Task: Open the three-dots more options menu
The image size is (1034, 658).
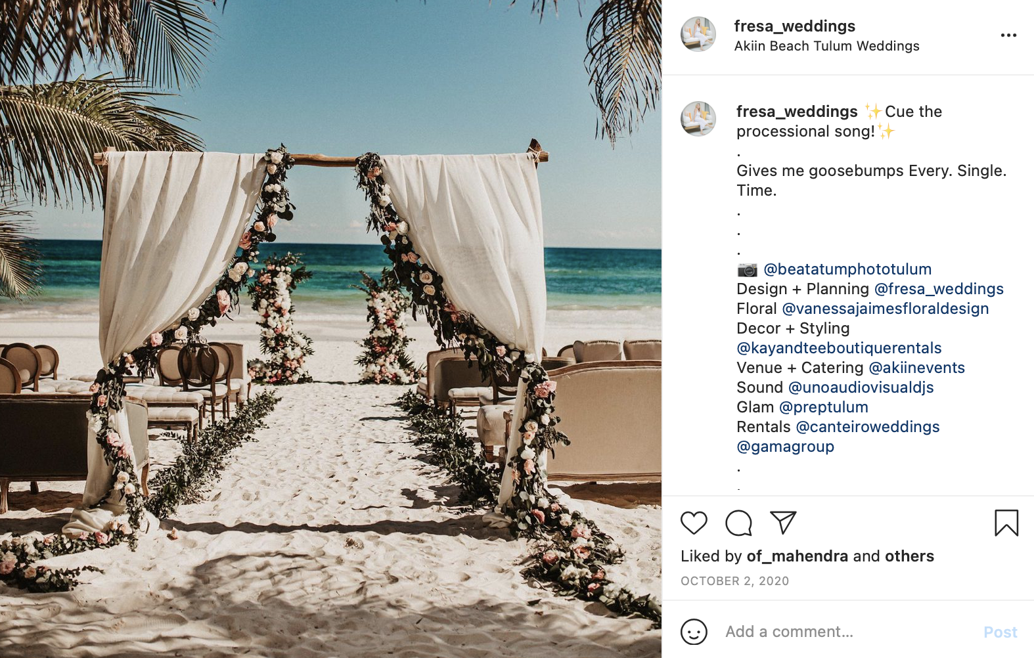Action: [x=1008, y=35]
